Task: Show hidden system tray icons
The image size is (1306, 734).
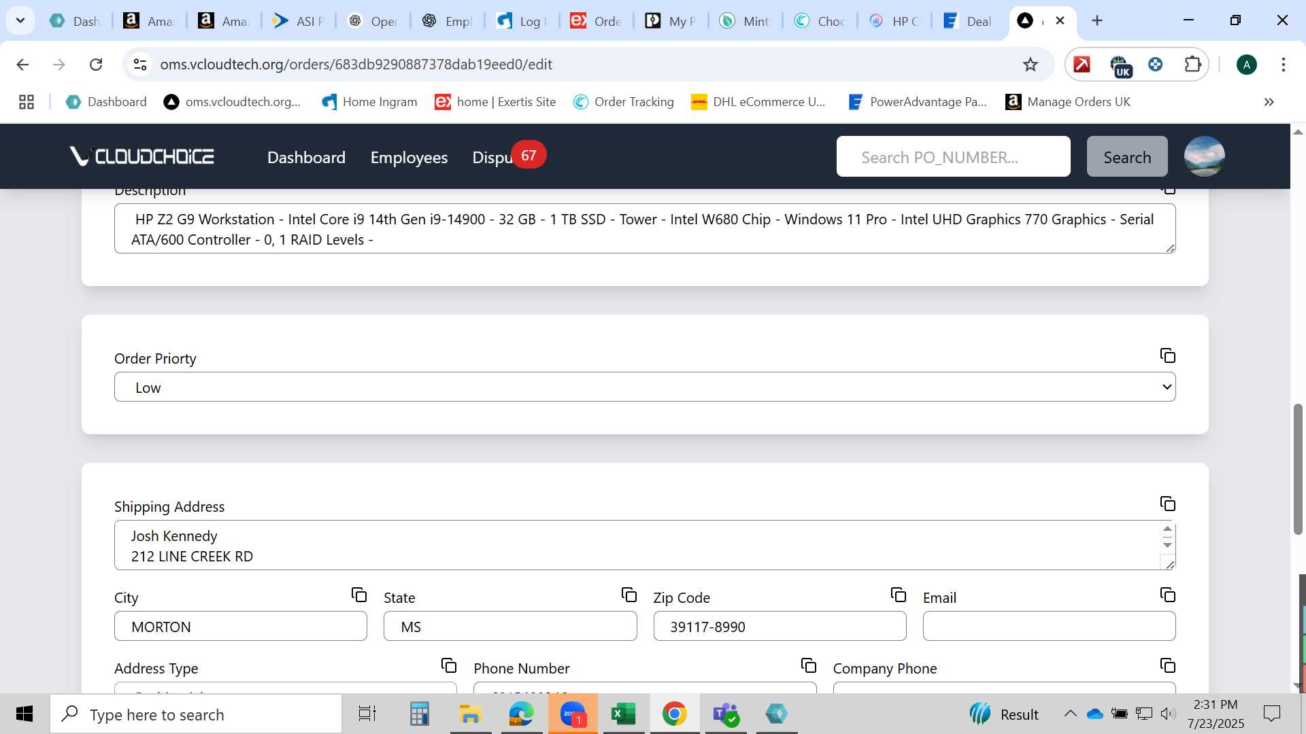Action: [1070, 714]
